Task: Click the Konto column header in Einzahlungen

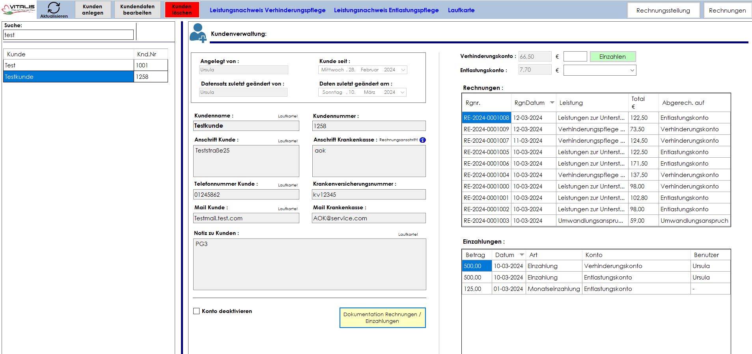Action: click(636, 255)
